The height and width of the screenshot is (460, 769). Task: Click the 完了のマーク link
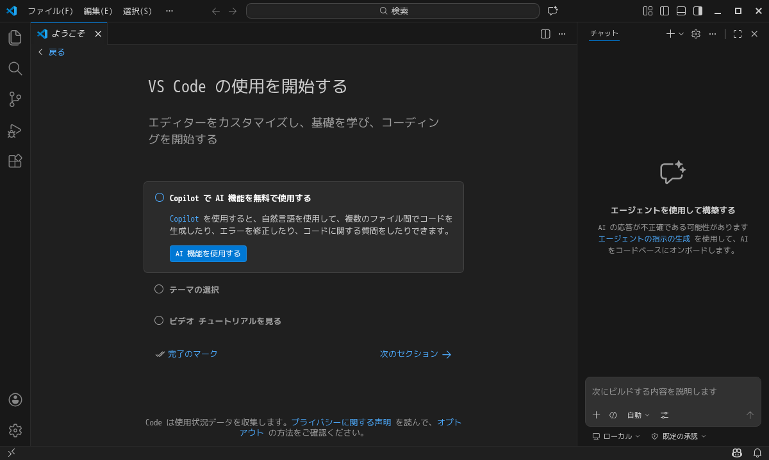pos(186,354)
